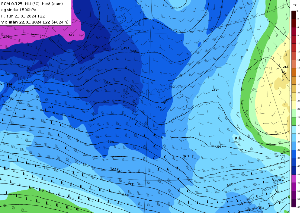This screenshot has width=302, height=213.
Task: Click the -39.2 temperature value
Action: click(126, 48)
